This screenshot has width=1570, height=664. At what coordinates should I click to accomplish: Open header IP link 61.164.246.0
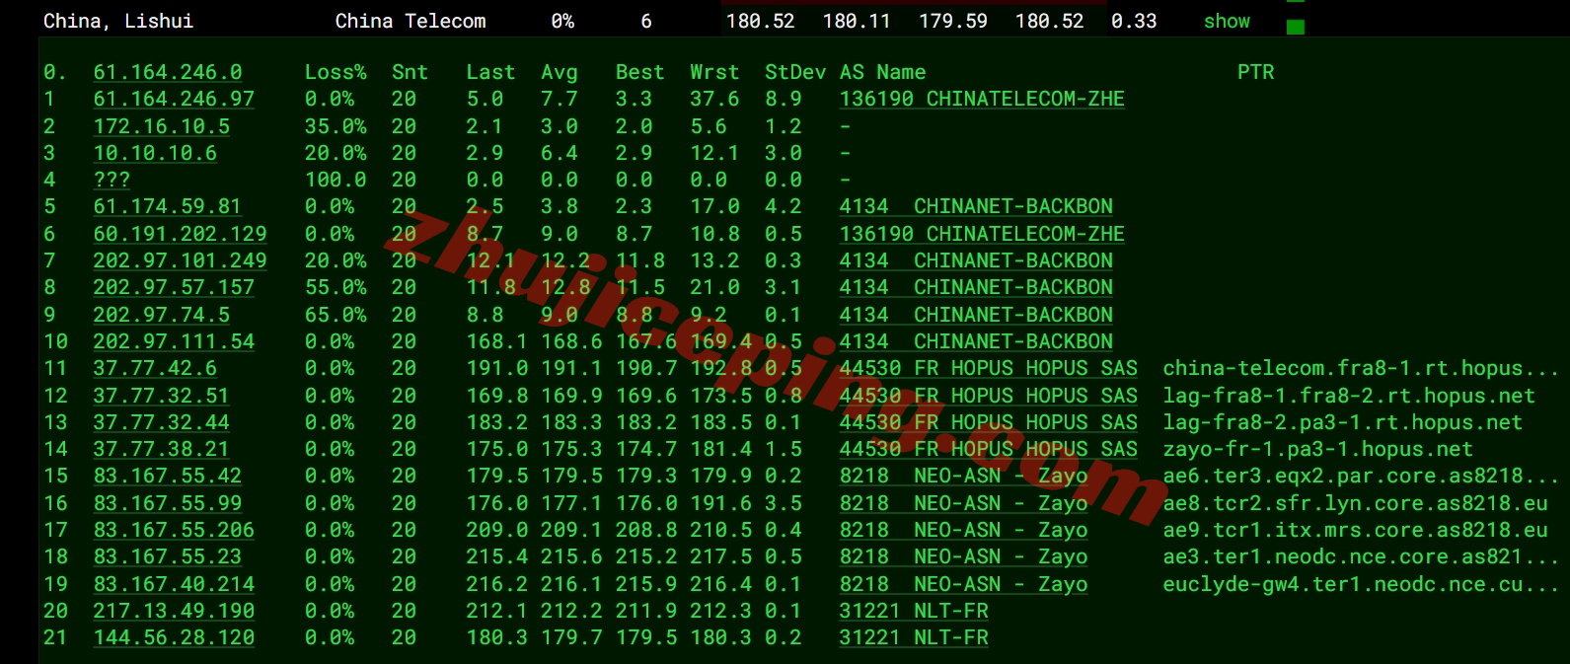[167, 73]
